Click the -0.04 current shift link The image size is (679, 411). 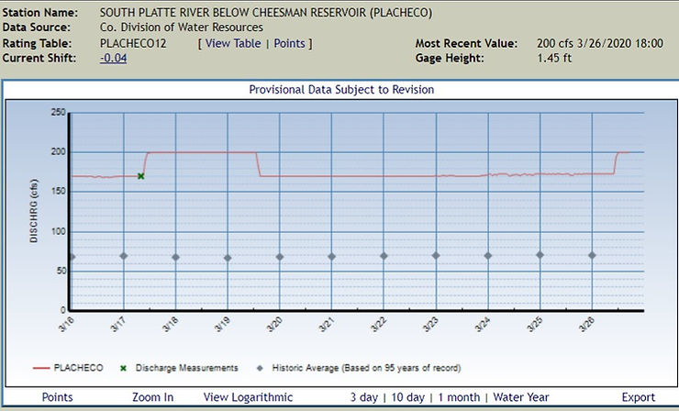114,58
